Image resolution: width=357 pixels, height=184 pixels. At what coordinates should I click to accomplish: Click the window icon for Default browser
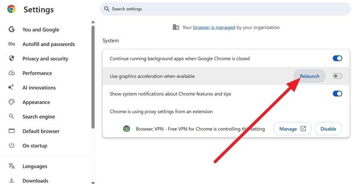(11, 131)
